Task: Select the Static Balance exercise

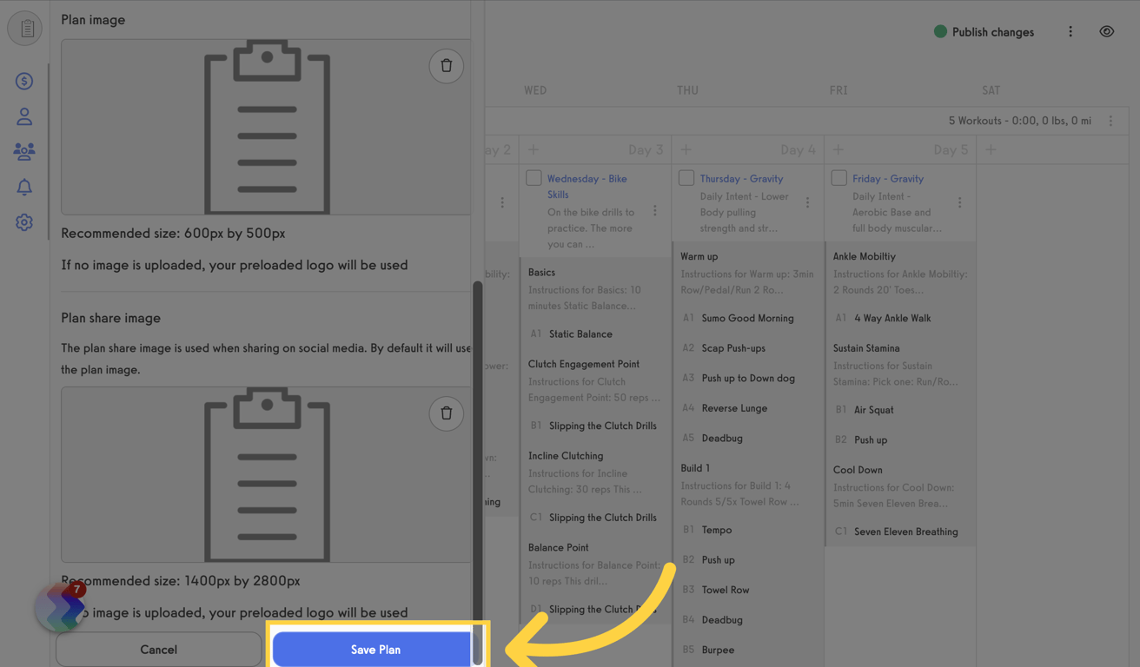Action: (580, 334)
